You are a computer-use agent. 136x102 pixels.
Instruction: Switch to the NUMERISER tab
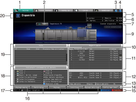tap(104, 10)
